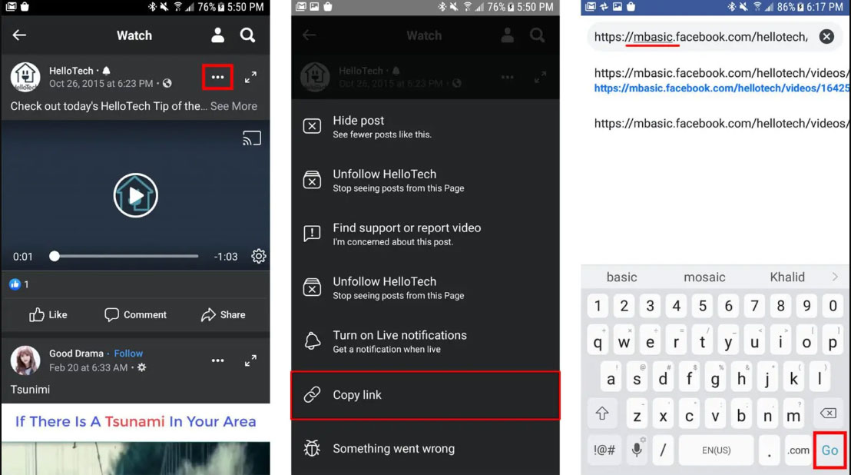Select Hide post option
851x475 pixels.
pos(425,127)
